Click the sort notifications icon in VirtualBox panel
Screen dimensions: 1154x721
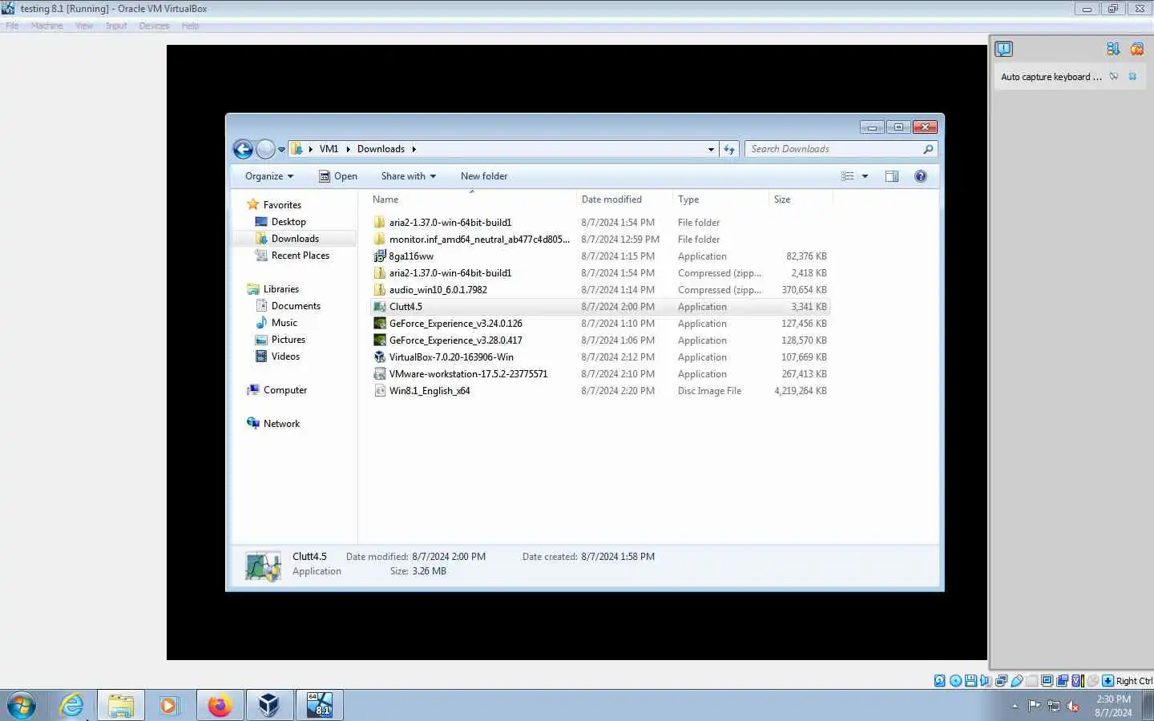[1113, 50]
